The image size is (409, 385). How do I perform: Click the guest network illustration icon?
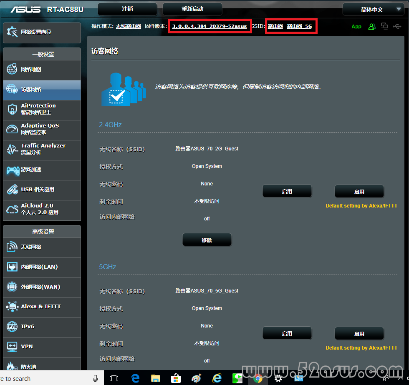[x=124, y=89]
